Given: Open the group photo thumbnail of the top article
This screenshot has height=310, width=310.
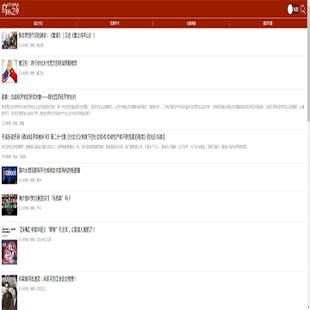Looking at the screenshot, I should point(9,40).
